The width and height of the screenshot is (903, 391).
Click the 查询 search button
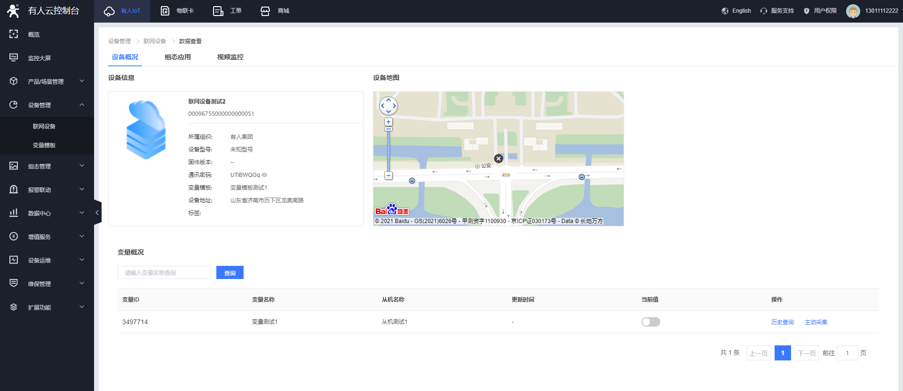click(230, 273)
